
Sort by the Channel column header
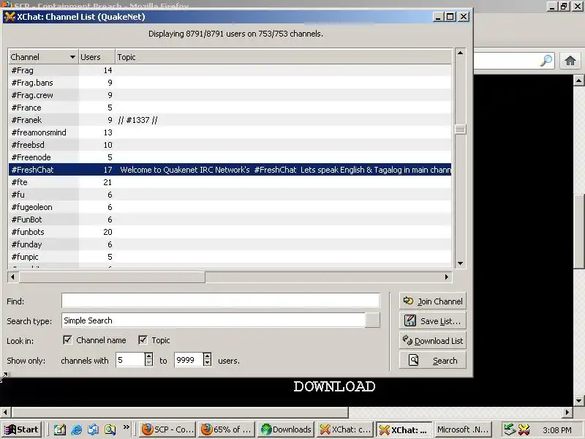coord(43,57)
